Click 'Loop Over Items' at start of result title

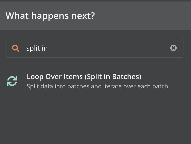55,77
